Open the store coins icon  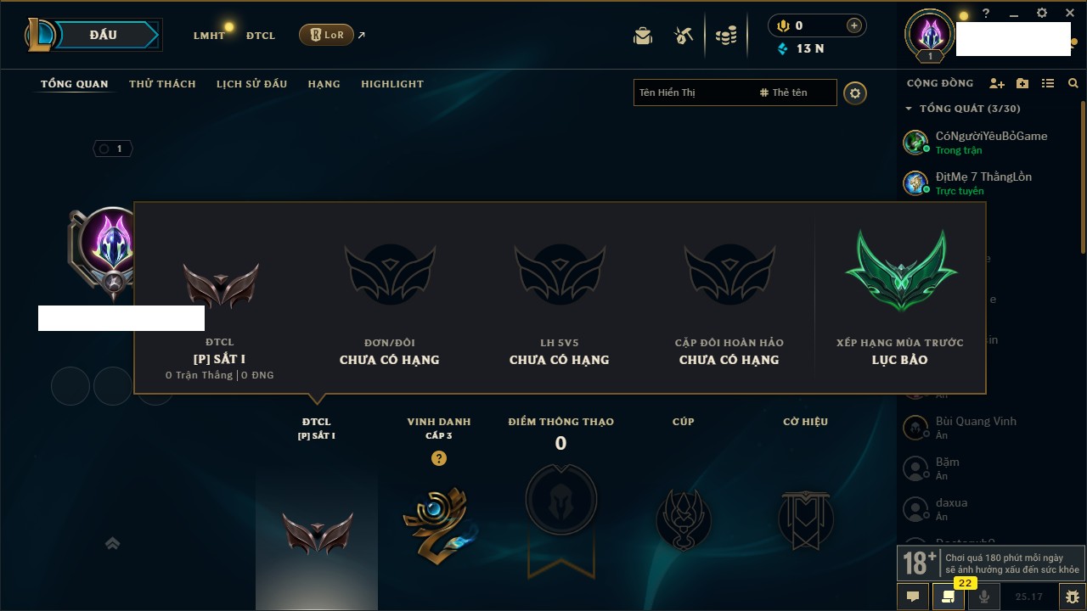tap(726, 36)
